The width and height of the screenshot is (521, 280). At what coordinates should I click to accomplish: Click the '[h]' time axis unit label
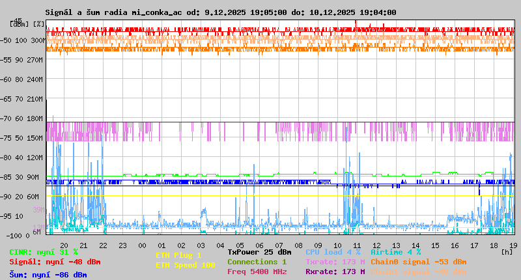[507, 252]
